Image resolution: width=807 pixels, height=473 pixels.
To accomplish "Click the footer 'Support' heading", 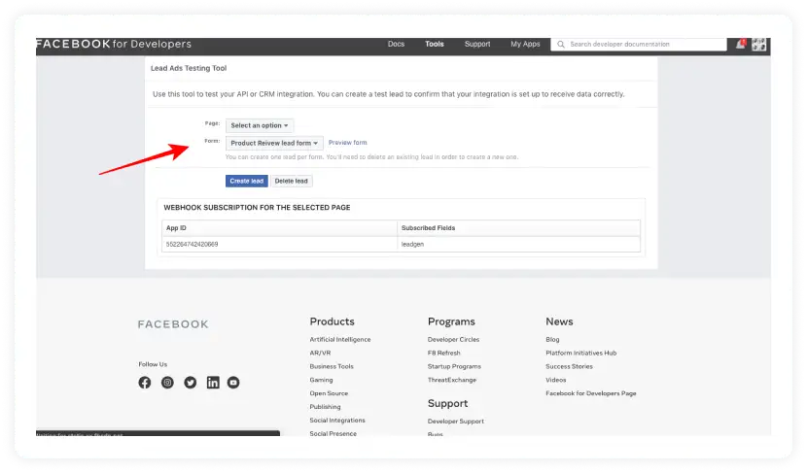I will [448, 404].
